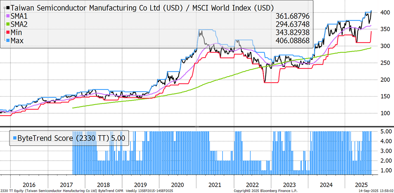This screenshot has height=193, width=394.
Task: Click the green SMA2 legend color swatch
Action: (8, 24)
